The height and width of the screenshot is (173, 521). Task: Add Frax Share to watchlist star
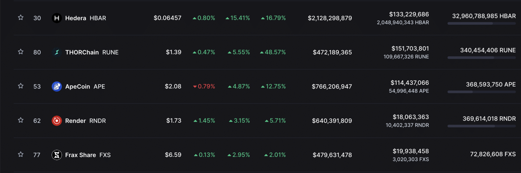click(21, 154)
